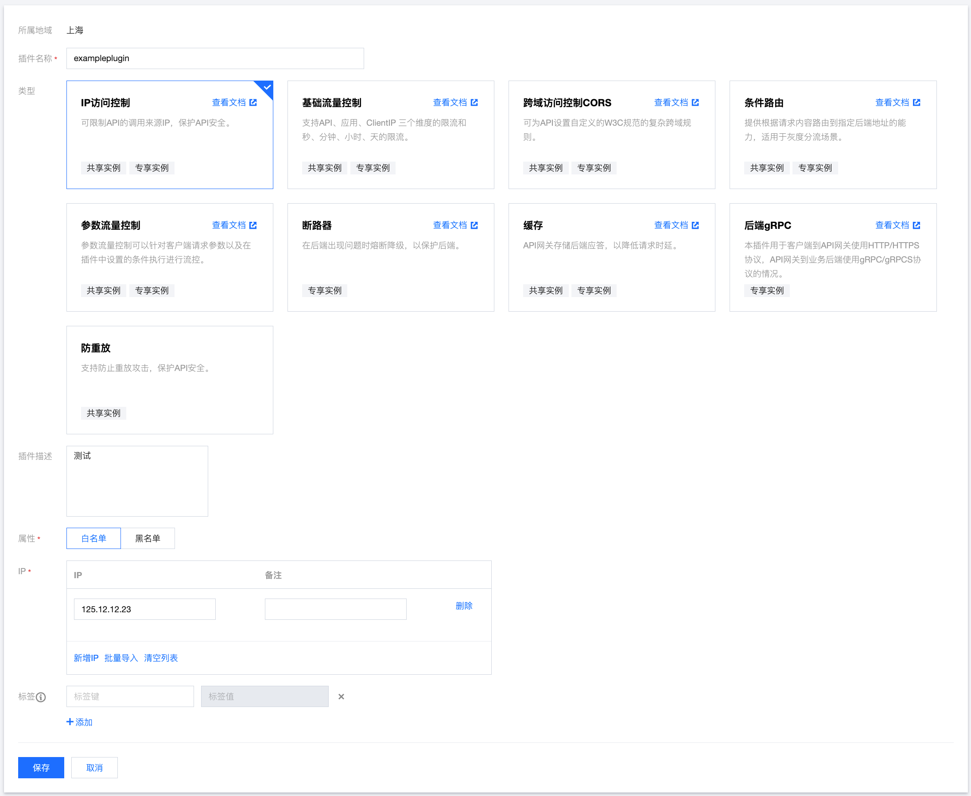
Task: Click 共享实例 tag in IP访问控制 card
Action: (104, 168)
